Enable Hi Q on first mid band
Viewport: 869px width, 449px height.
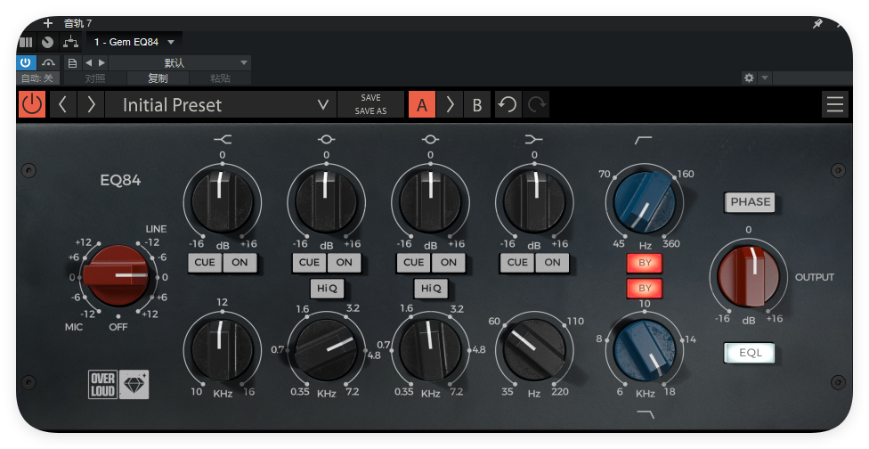[x=327, y=289]
